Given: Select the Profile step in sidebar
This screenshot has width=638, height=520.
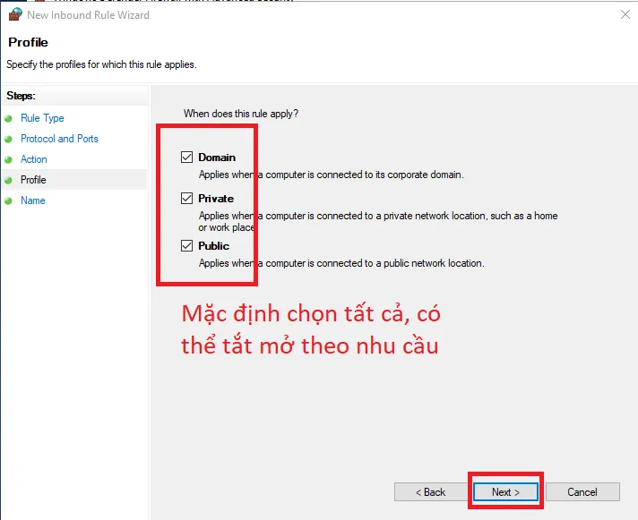Looking at the screenshot, I should pyautogui.click(x=33, y=180).
